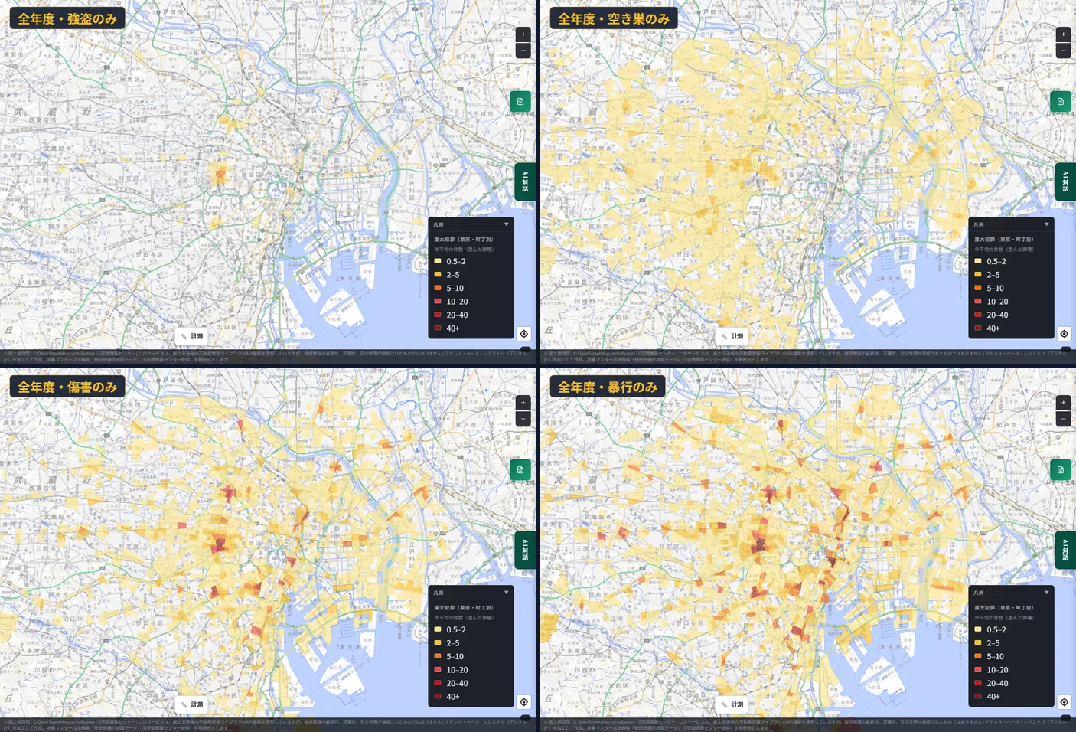Zoom in on the 空き巣のみ map
This screenshot has height=732, width=1076.
click(x=1063, y=34)
